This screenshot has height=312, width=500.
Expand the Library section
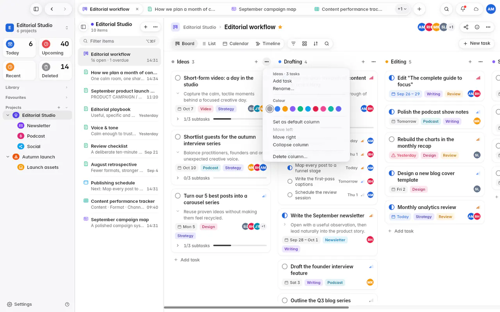click(37, 87)
